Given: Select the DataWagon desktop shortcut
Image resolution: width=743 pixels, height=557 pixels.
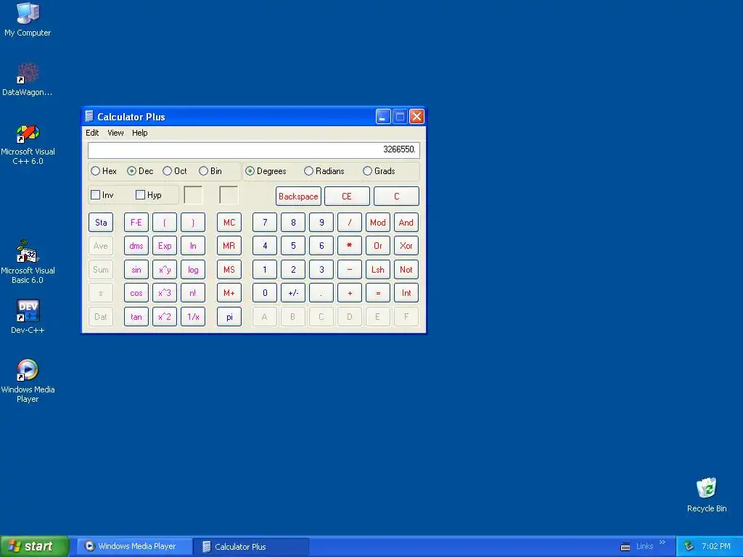Looking at the screenshot, I should [x=28, y=80].
